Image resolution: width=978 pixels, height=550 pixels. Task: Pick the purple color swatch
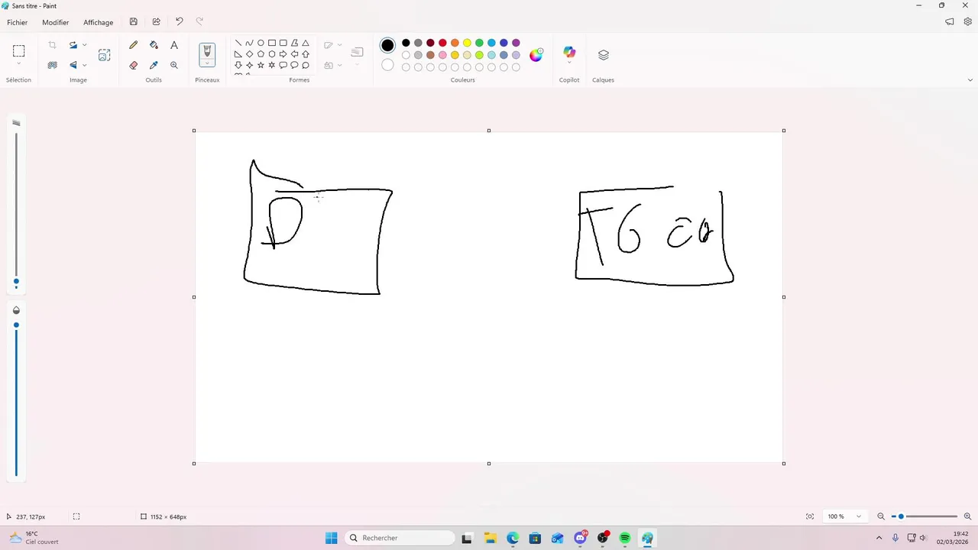(516, 43)
